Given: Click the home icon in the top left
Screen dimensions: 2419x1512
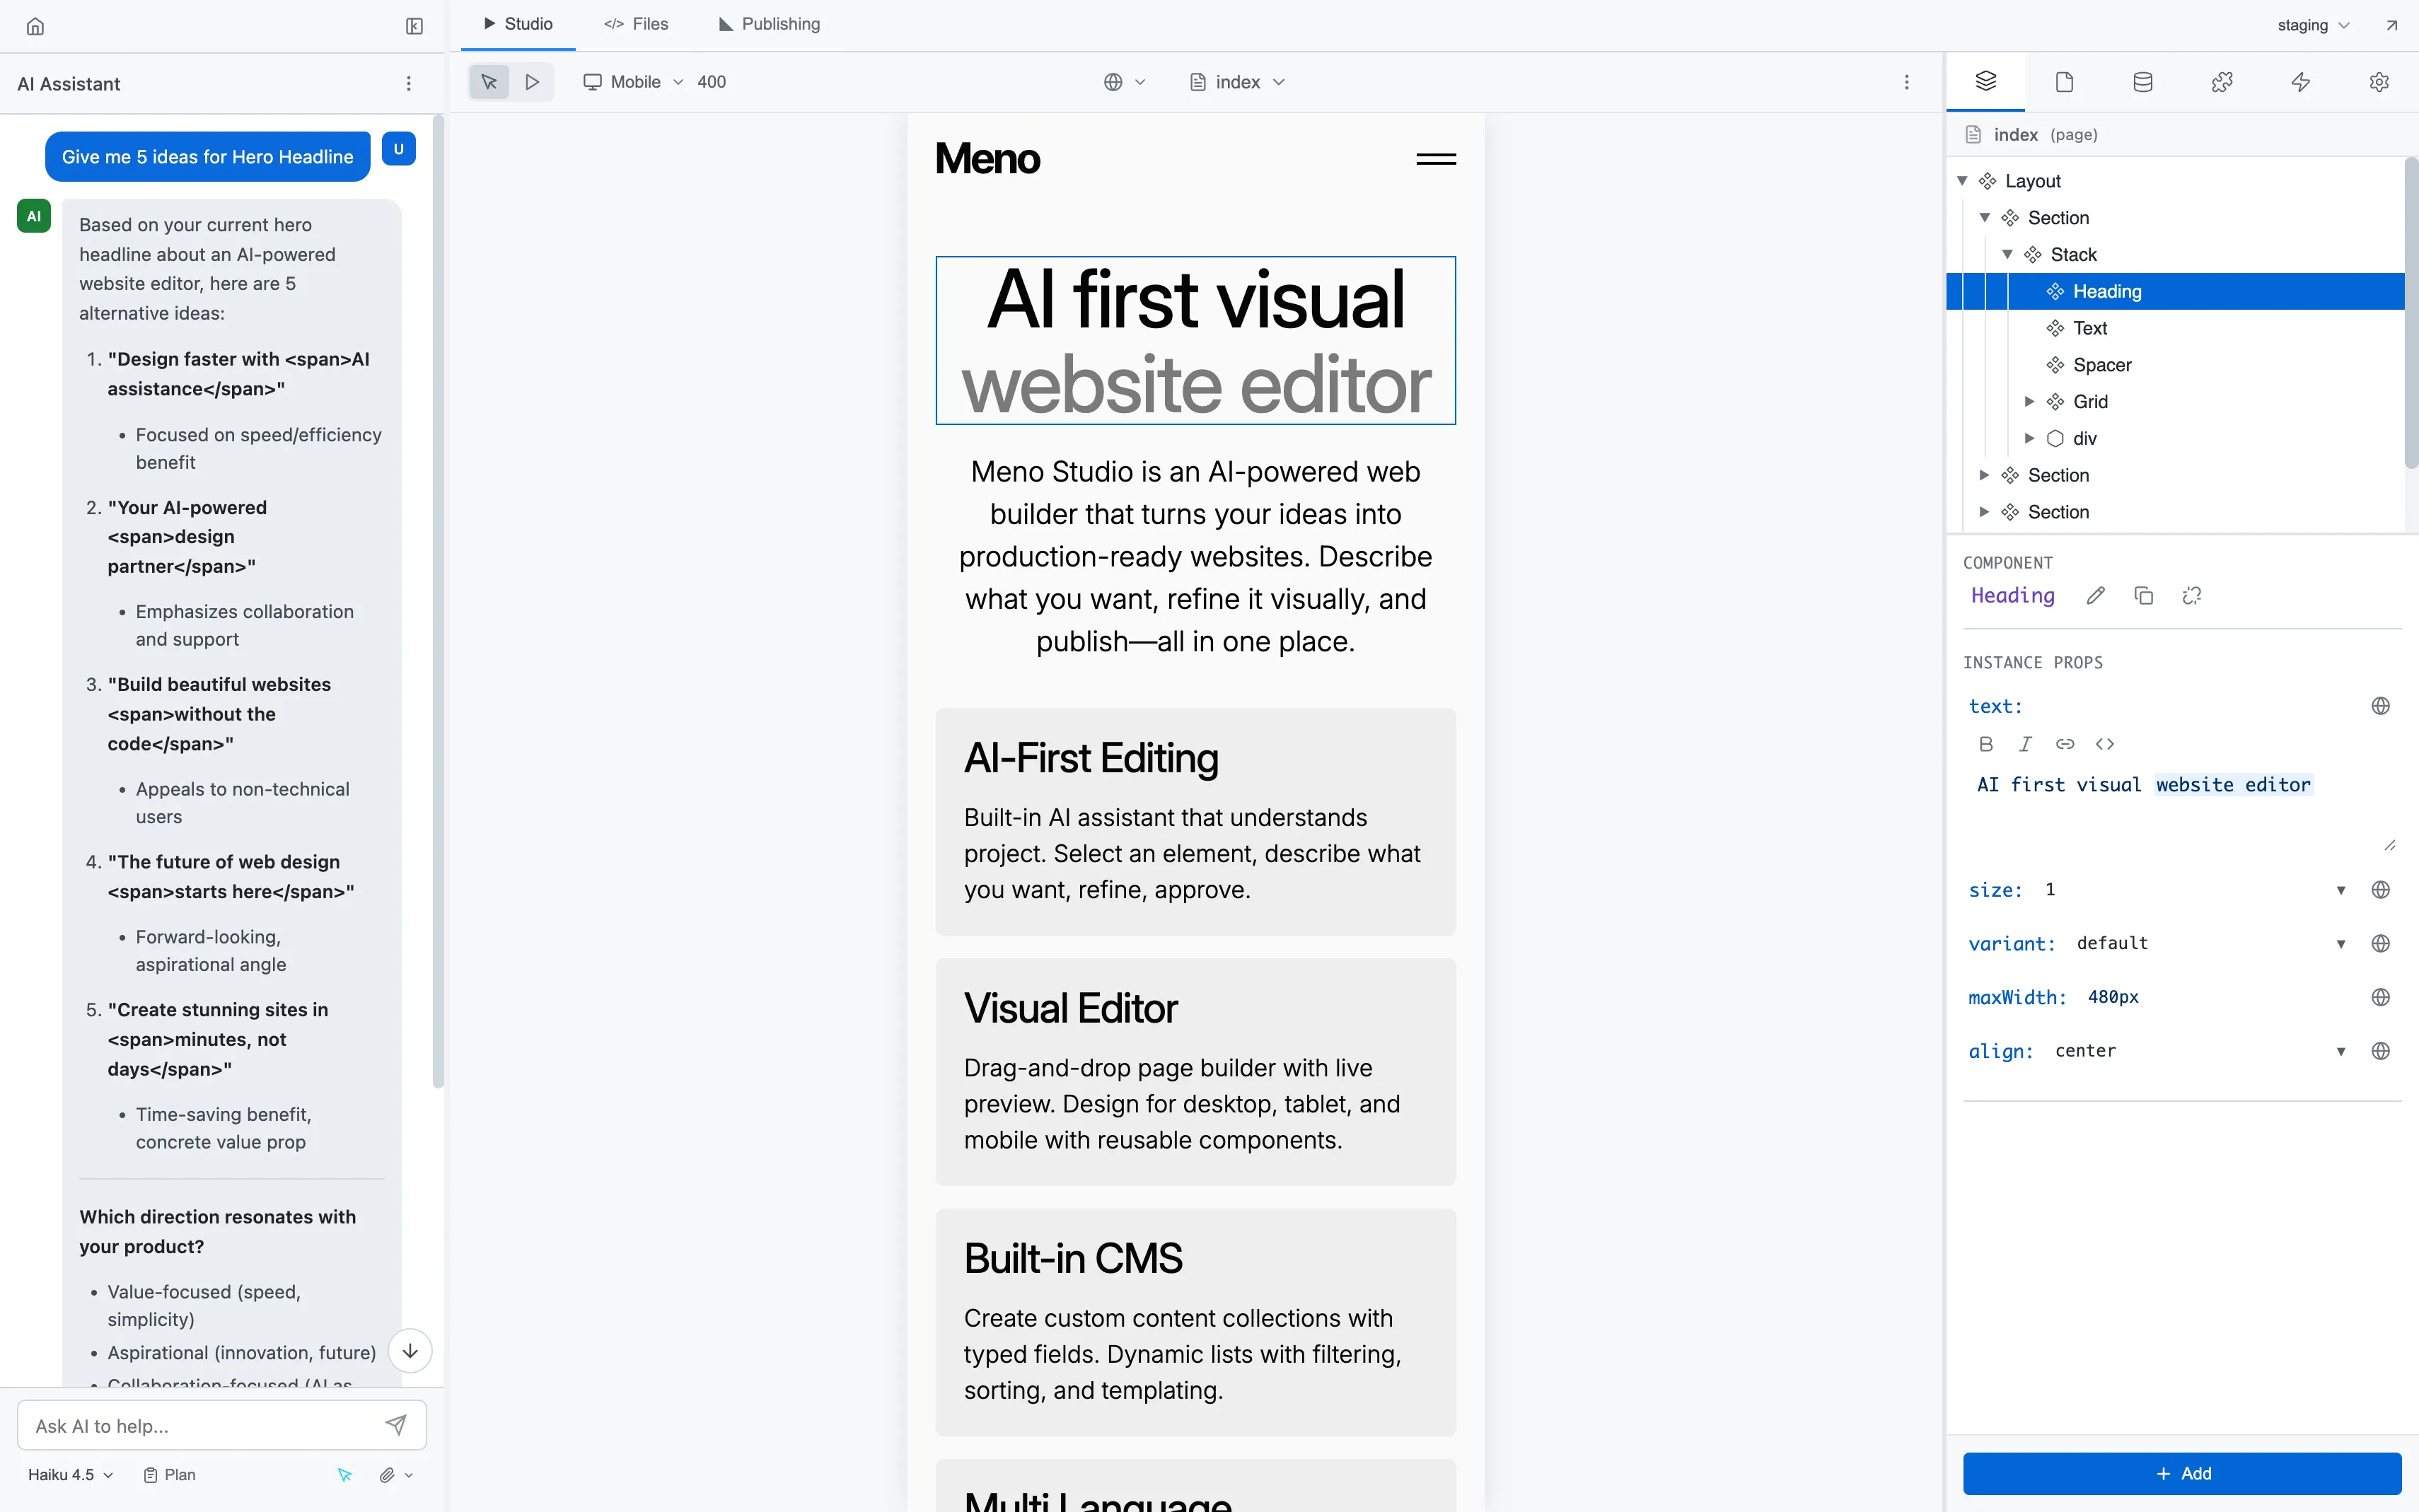Looking at the screenshot, I should tap(35, 26).
